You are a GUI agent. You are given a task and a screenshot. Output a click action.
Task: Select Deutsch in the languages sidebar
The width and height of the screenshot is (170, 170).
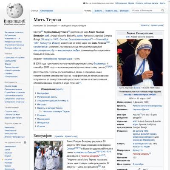pos(8,153)
